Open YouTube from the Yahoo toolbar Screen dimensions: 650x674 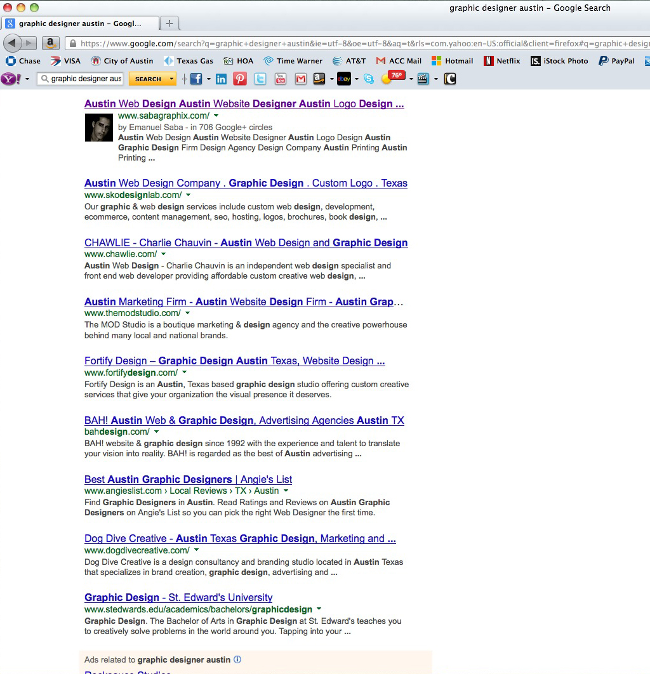point(281,79)
